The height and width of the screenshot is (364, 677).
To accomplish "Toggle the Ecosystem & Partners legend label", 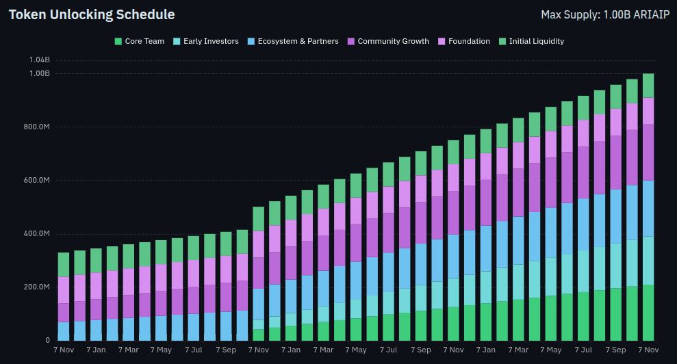I will (x=298, y=42).
